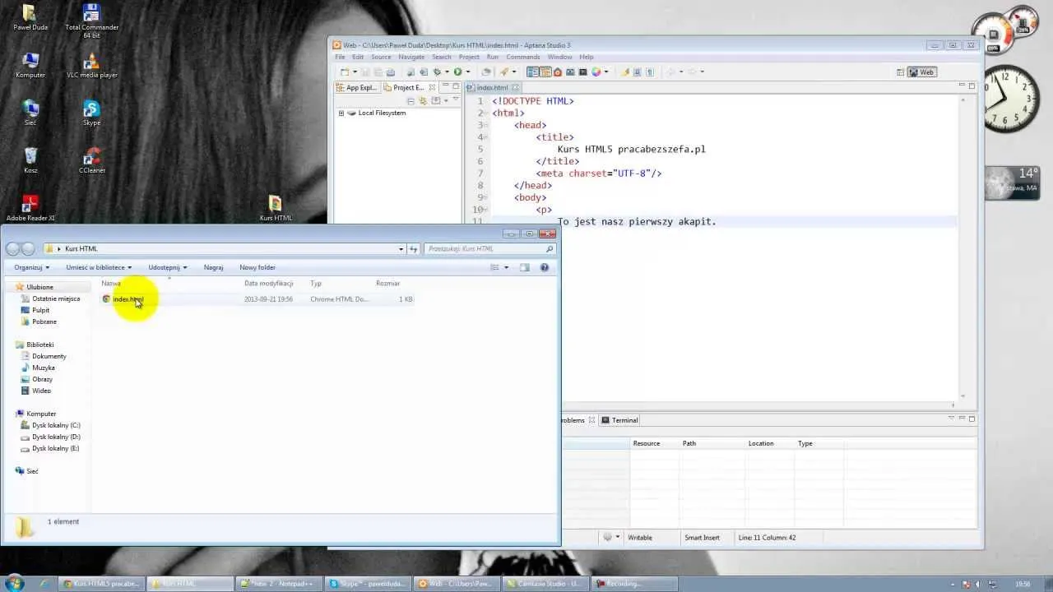The height and width of the screenshot is (592, 1053).
Task: Click the Nowy folder button
Action: pyautogui.click(x=257, y=267)
